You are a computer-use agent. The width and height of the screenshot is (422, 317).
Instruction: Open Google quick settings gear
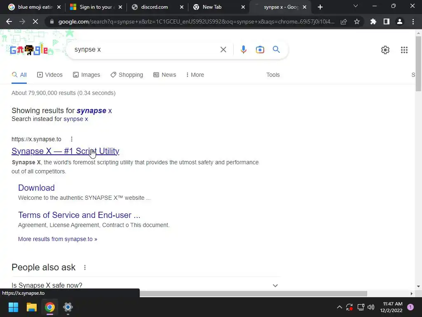(385, 50)
